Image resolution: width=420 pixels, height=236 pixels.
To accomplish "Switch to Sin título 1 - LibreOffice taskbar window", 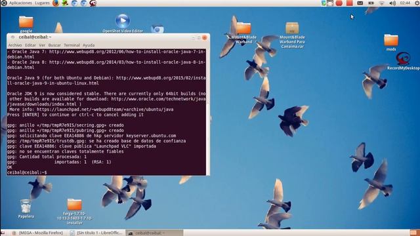I will tap(96, 233).
